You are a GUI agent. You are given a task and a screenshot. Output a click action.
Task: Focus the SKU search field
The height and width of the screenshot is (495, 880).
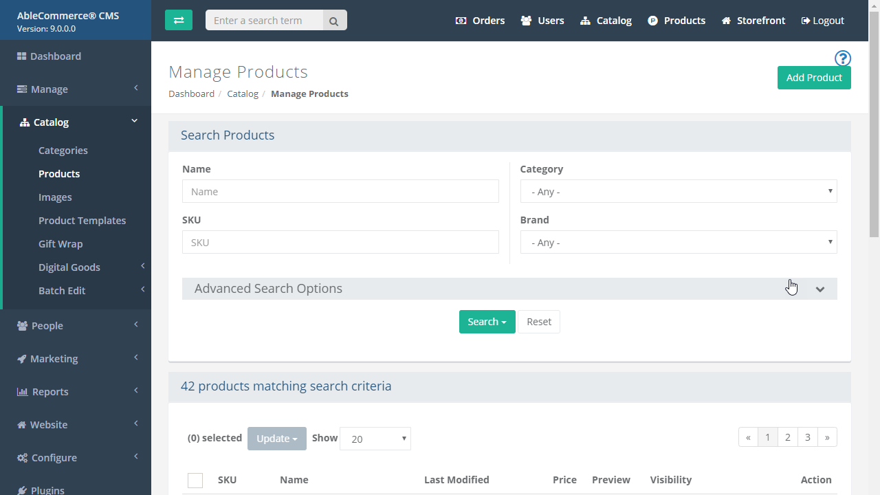[x=340, y=242]
